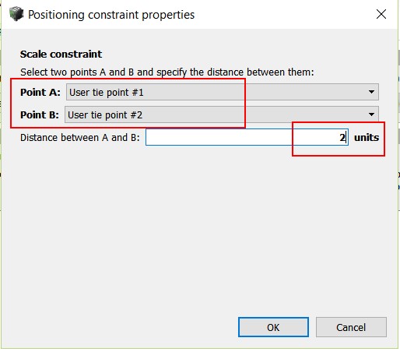Open the combo box showing User tie point #2

[x=222, y=114]
